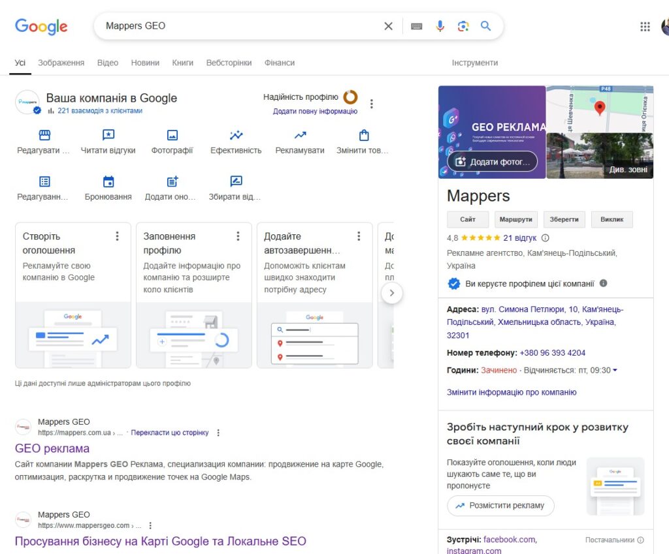The image size is (669, 554).
Task: Open the Інструменти search tools
Action: [475, 63]
